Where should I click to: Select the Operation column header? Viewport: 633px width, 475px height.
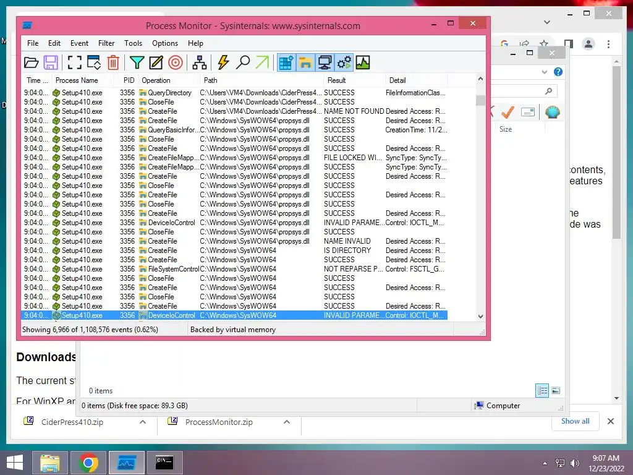[x=169, y=80]
